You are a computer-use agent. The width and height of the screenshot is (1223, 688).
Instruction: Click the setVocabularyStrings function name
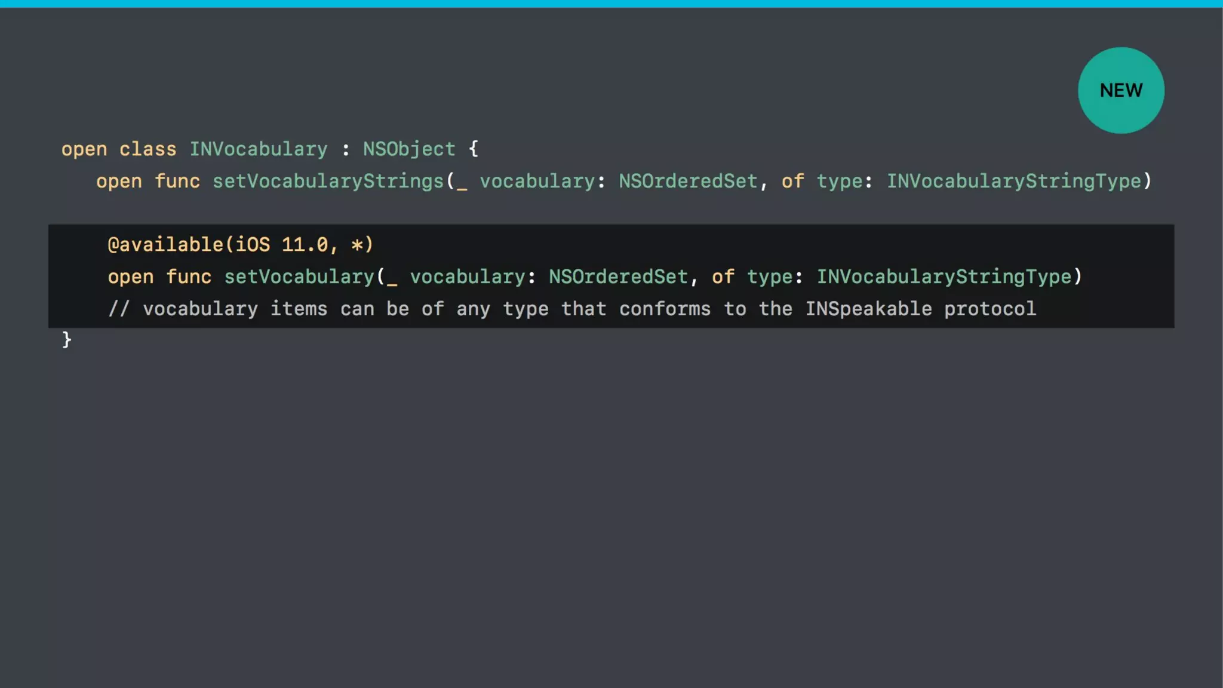click(328, 181)
